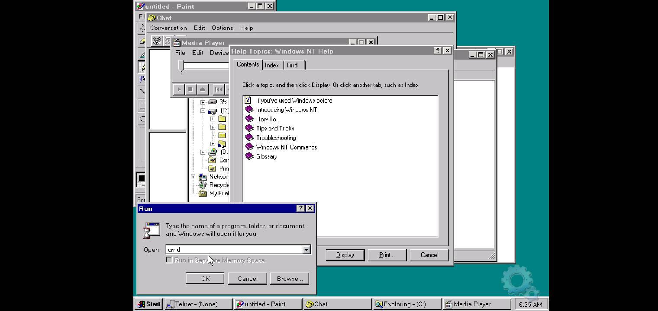Expand the fourth folder under C: drive
This screenshot has width=658, height=311.
pyautogui.click(x=213, y=143)
